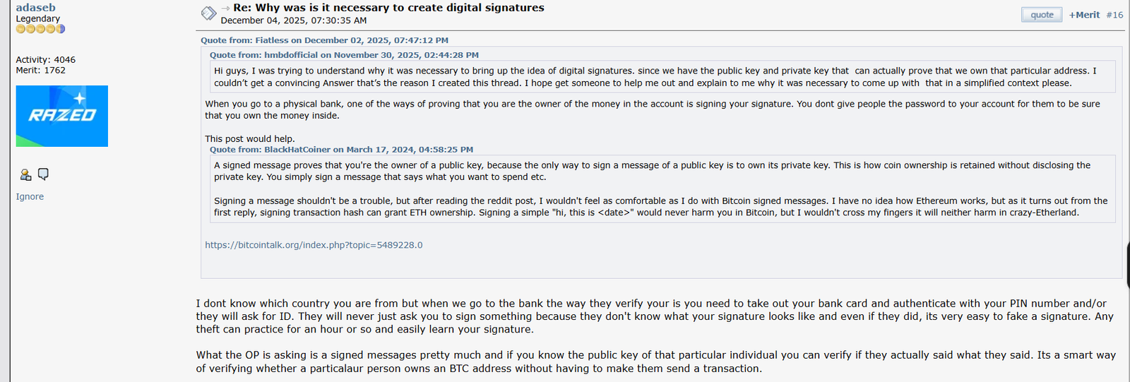Screen dimensions: 1130x382
Task: Give +Merit to this post
Action: (x=1084, y=15)
